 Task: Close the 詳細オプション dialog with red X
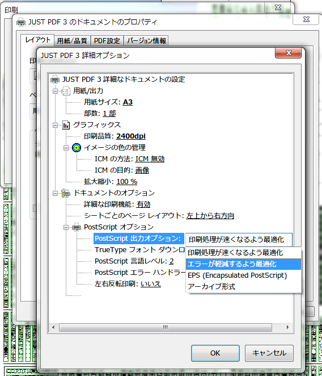(288, 53)
